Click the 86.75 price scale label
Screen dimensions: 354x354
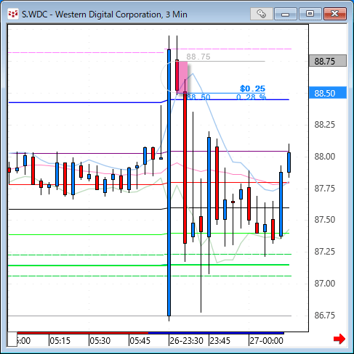coord(324,316)
